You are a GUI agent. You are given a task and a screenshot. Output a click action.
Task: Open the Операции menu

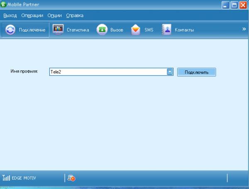pos(32,15)
